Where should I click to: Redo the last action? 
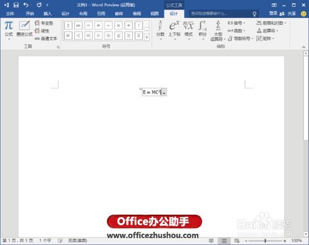[x=39, y=5]
